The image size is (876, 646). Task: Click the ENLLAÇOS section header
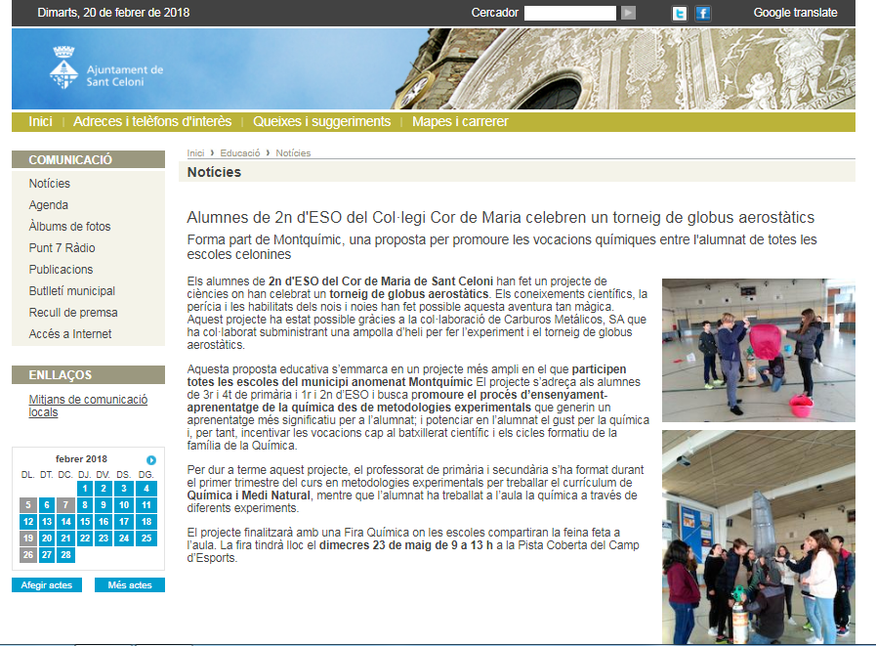(88, 374)
